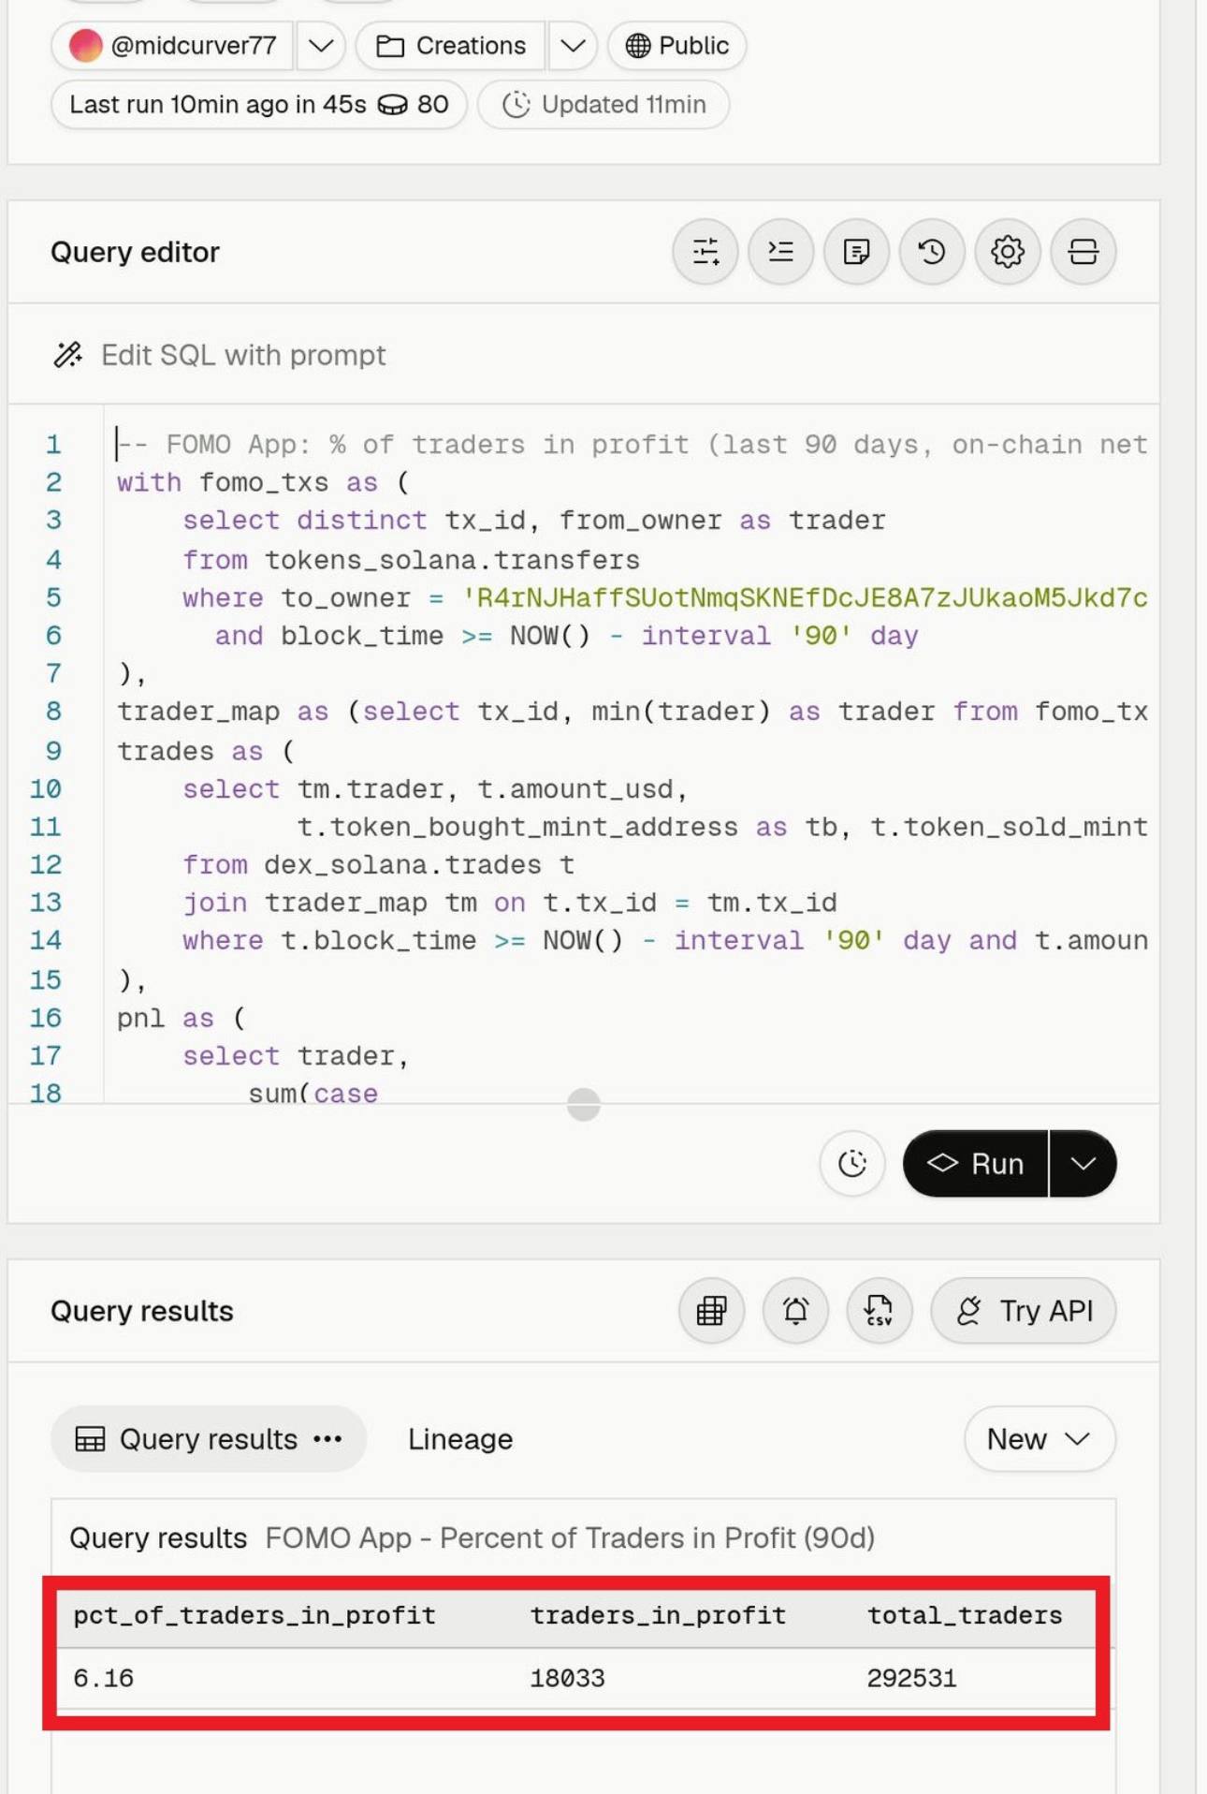Export results as CSV
The image size is (1207, 1794).
(x=879, y=1311)
